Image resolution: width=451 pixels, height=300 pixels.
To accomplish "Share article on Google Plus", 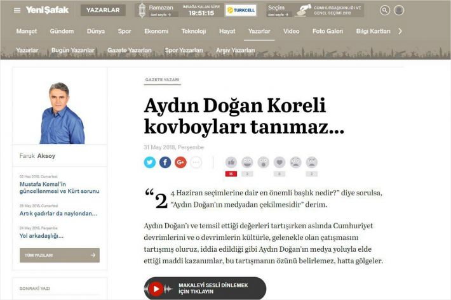I will click(180, 162).
